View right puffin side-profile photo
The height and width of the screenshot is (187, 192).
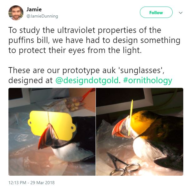140,132
